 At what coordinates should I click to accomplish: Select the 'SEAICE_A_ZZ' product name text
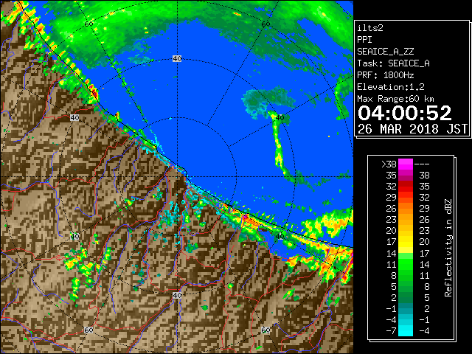tap(386, 52)
